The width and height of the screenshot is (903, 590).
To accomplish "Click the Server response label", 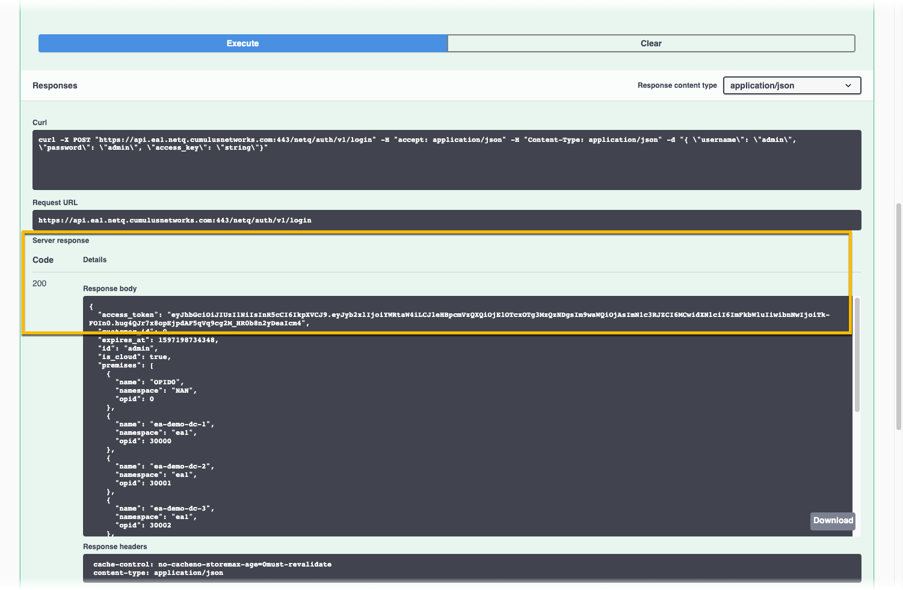I will tap(61, 241).
